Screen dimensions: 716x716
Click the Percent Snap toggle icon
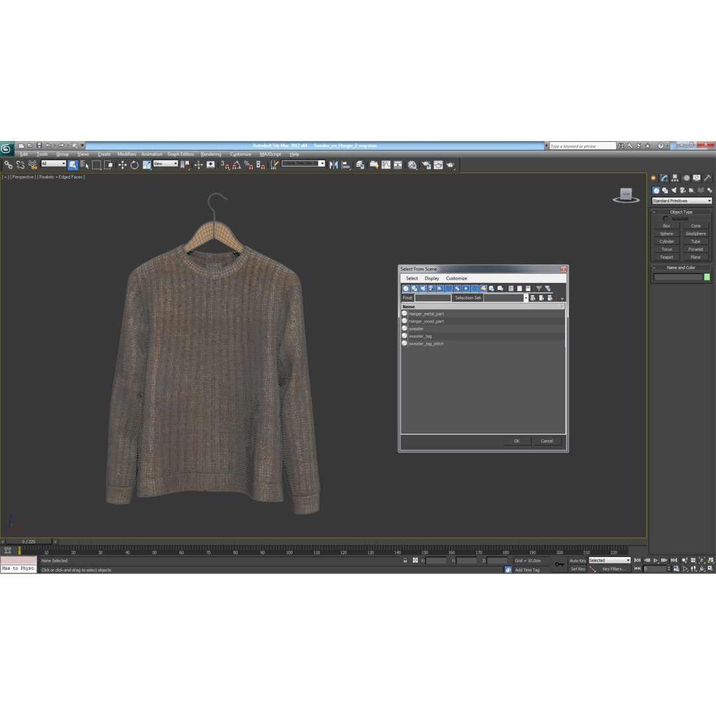coord(249,165)
